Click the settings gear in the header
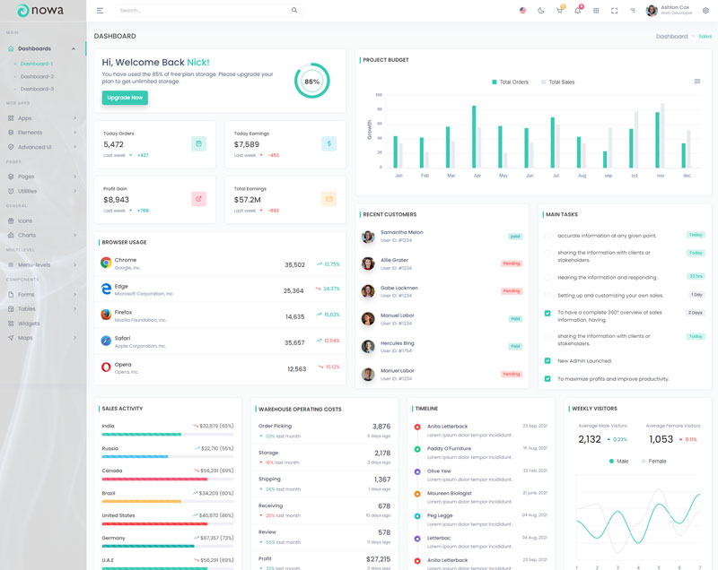Image resolution: width=718 pixels, height=570 pixels. tap(705, 11)
